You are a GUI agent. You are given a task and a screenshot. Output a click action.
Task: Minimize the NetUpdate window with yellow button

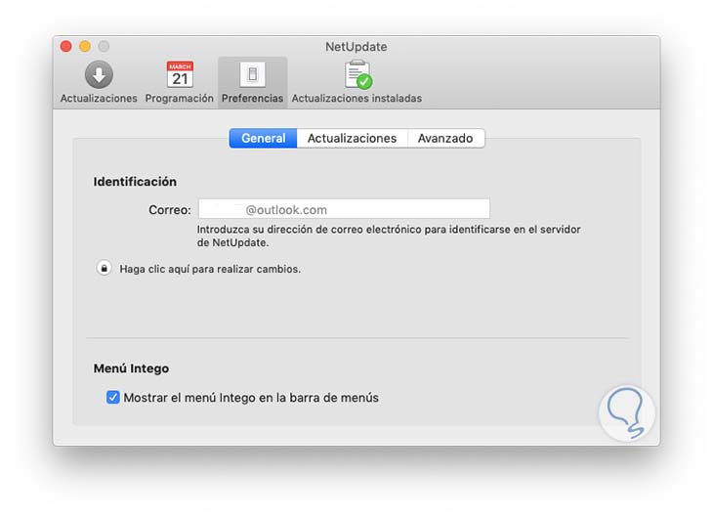[x=85, y=46]
